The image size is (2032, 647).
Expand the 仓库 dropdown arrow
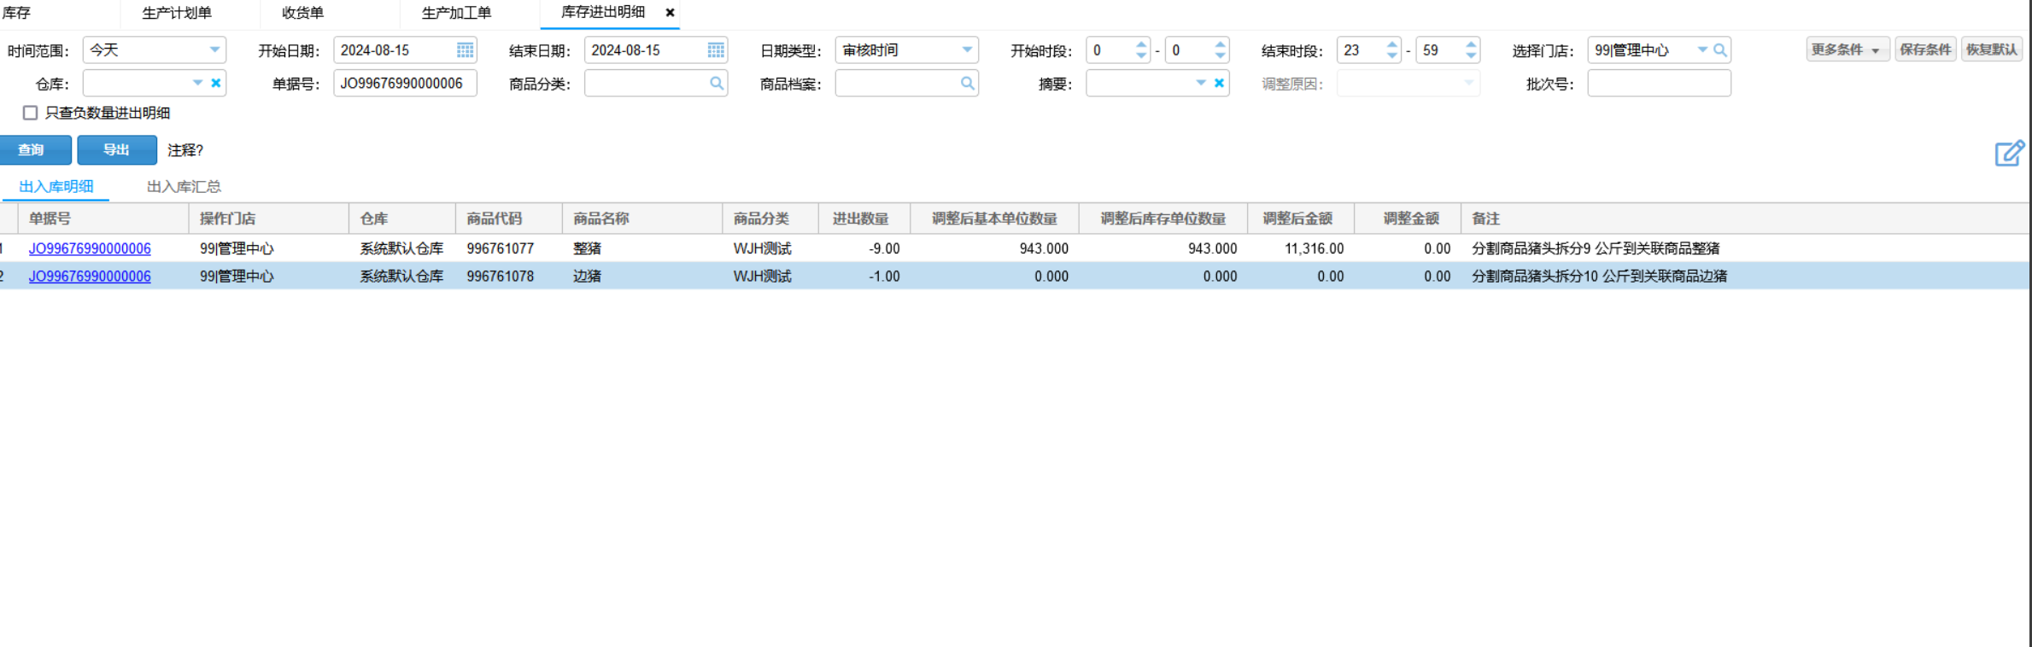tap(197, 84)
